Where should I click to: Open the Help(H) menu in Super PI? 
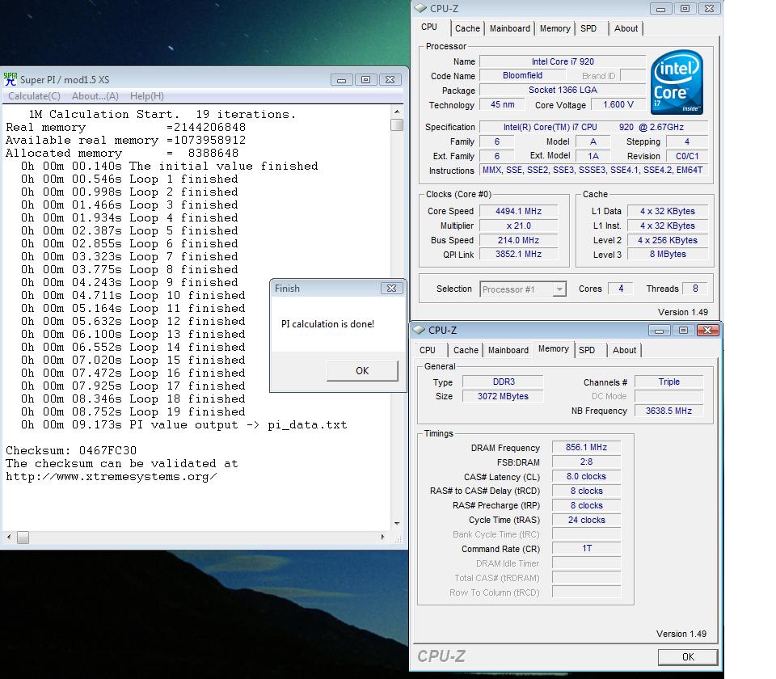[x=147, y=96]
